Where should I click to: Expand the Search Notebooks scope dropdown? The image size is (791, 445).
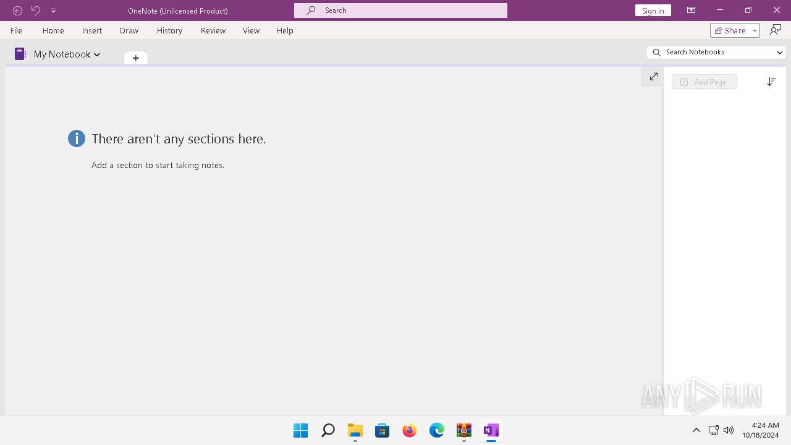click(x=779, y=53)
